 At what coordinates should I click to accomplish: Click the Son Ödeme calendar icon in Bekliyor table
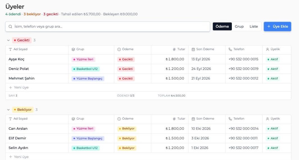(193, 119)
